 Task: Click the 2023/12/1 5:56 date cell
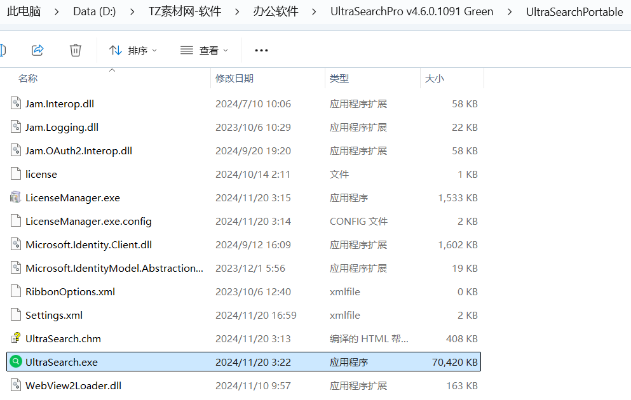(250, 268)
